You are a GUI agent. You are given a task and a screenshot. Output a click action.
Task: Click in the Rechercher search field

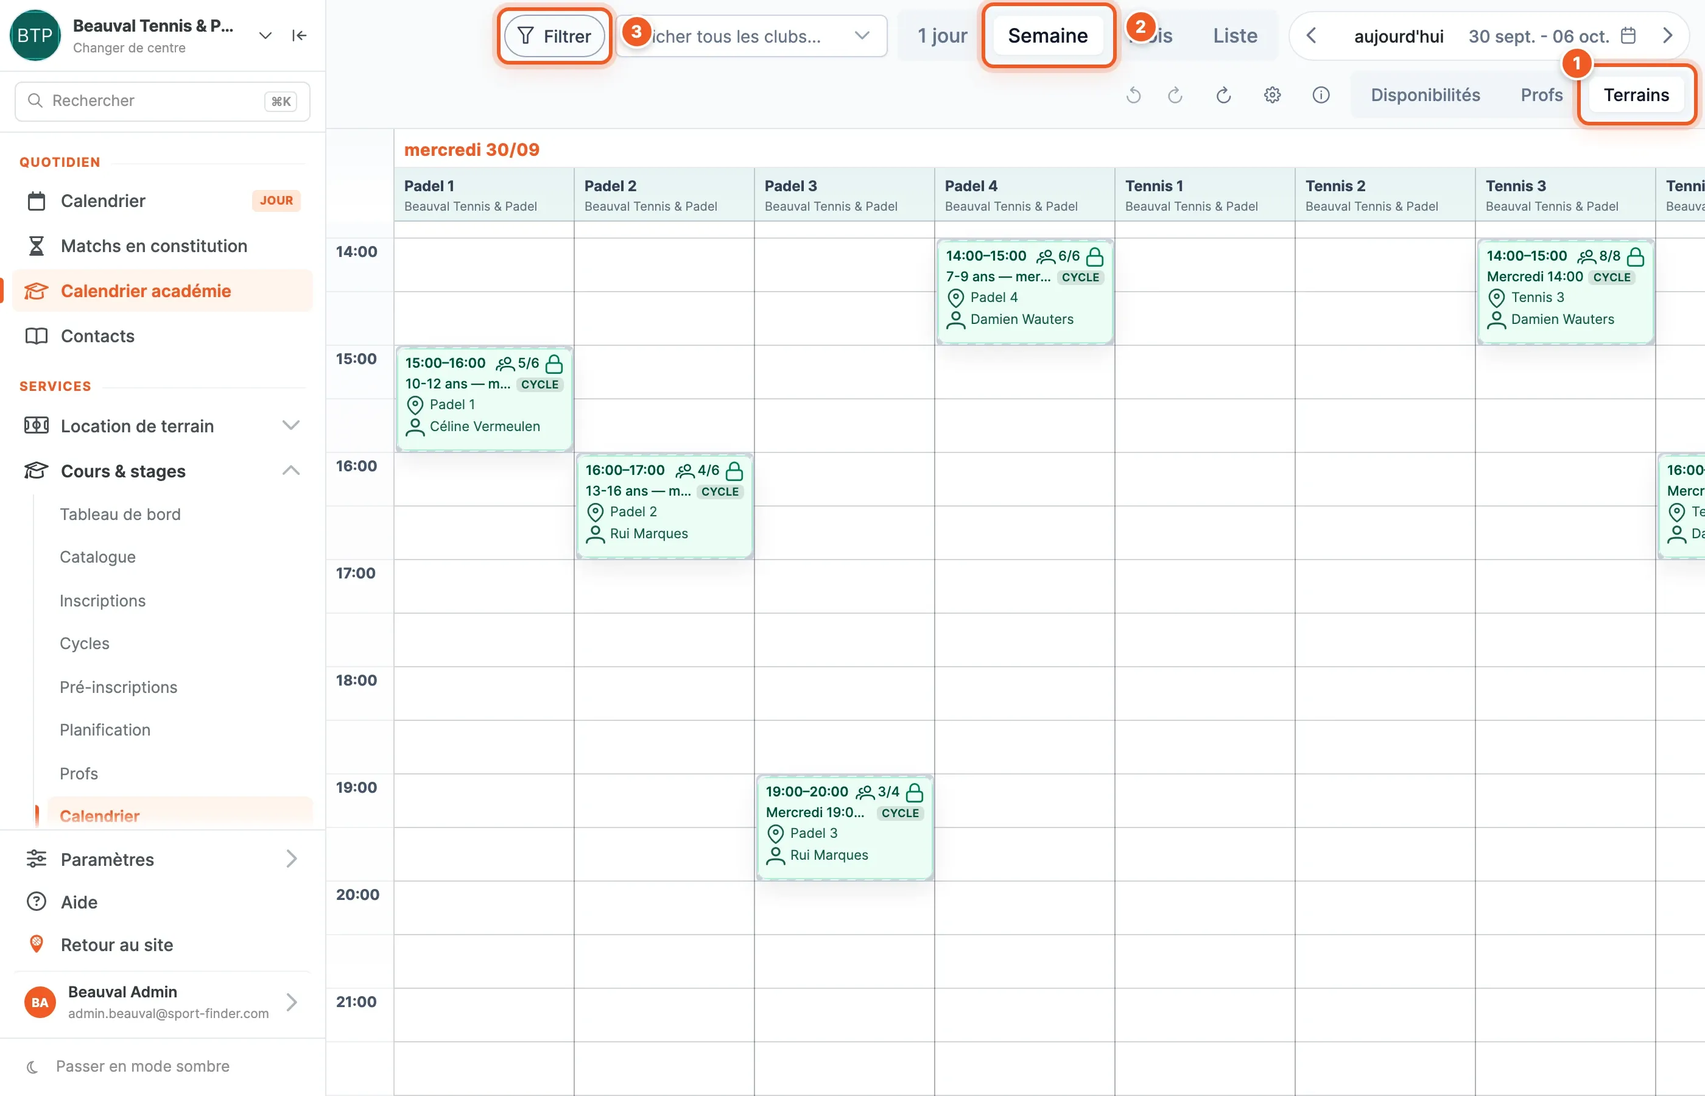pos(162,100)
